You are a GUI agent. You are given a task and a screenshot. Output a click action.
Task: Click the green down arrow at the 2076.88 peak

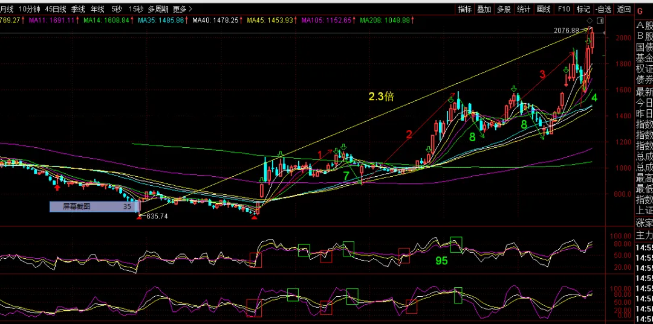point(589,41)
